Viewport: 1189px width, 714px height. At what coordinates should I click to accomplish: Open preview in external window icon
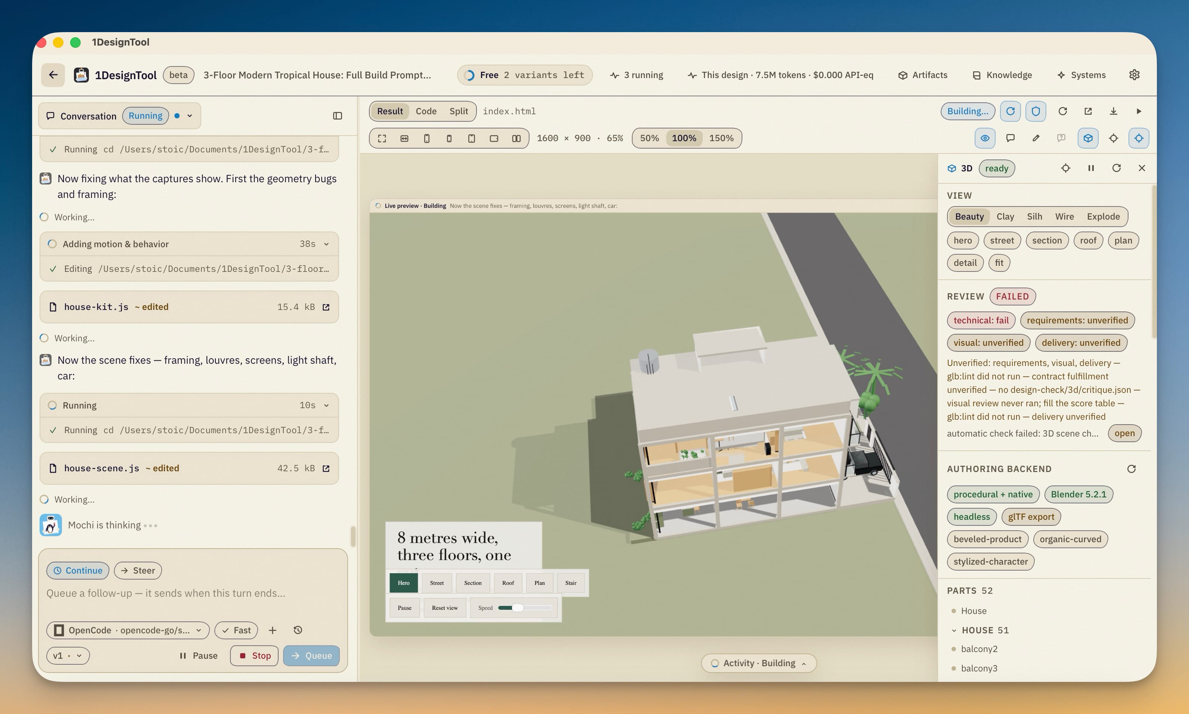1088,111
